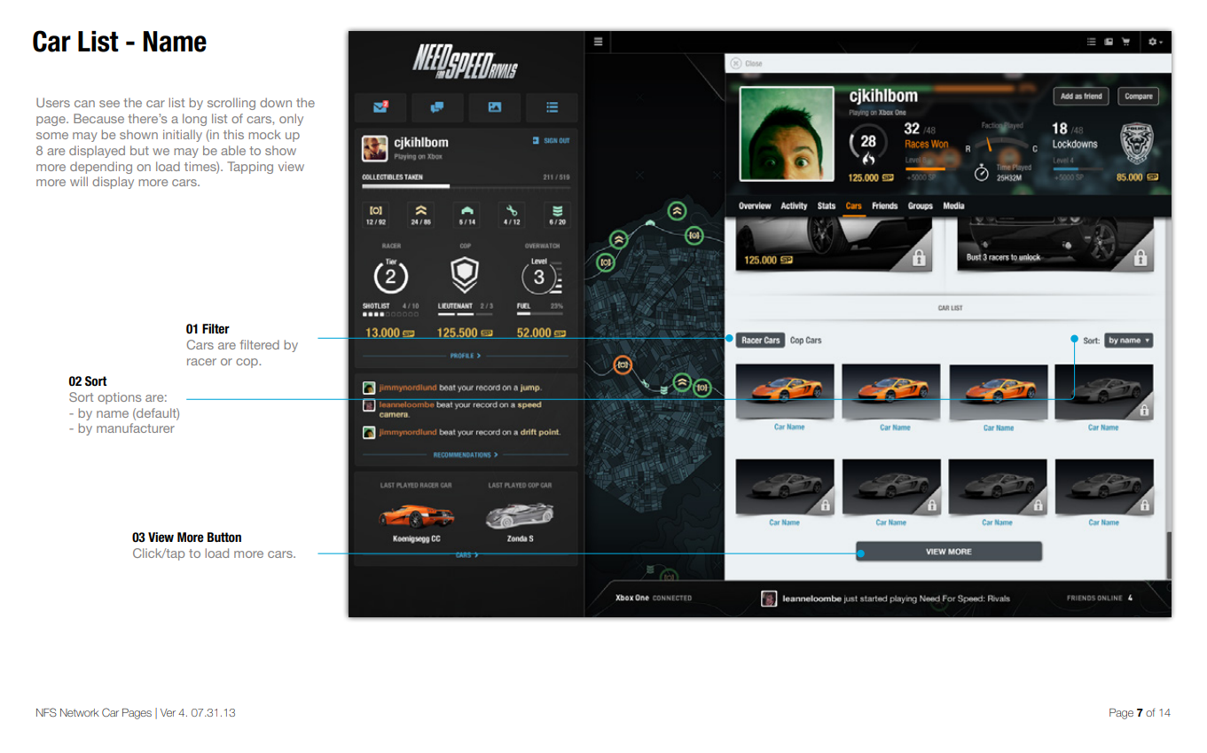Expand the Profile link in sidebar
The width and height of the screenshot is (1207, 753).
click(x=466, y=356)
